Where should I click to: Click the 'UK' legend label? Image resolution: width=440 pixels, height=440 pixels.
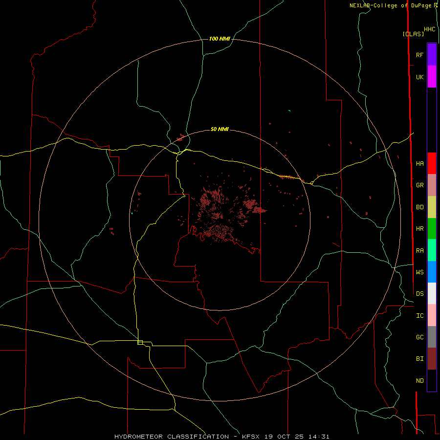point(420,77)
